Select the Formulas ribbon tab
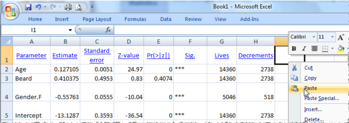This screenshot has width=349, height=123. [x=135, y=19]
